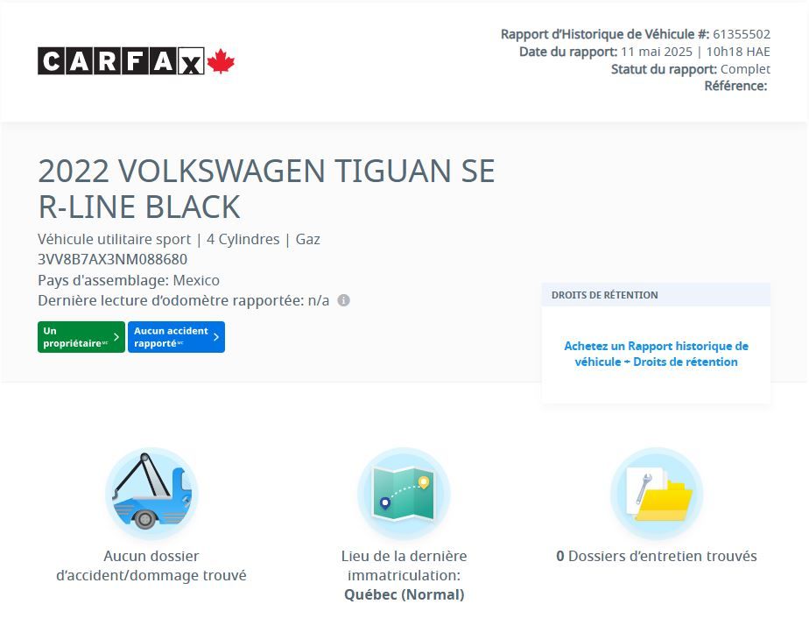Image resolution: width=809 pixels, height=625 pixels.
Task: Click Dernière lecture d'odomètre rapportée text
Action: [183, 300]
